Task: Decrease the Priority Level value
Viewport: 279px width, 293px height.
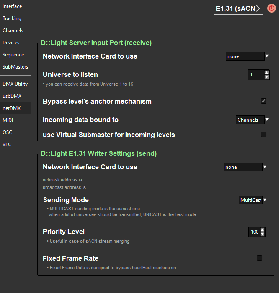Action: tap(263, 234)
